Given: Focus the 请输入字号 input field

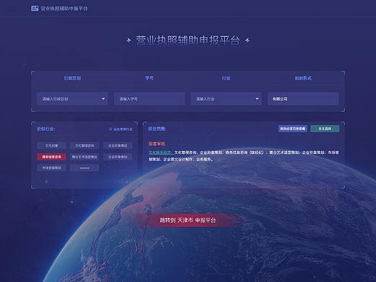Looking at the screenshot, I should (150, 99).
